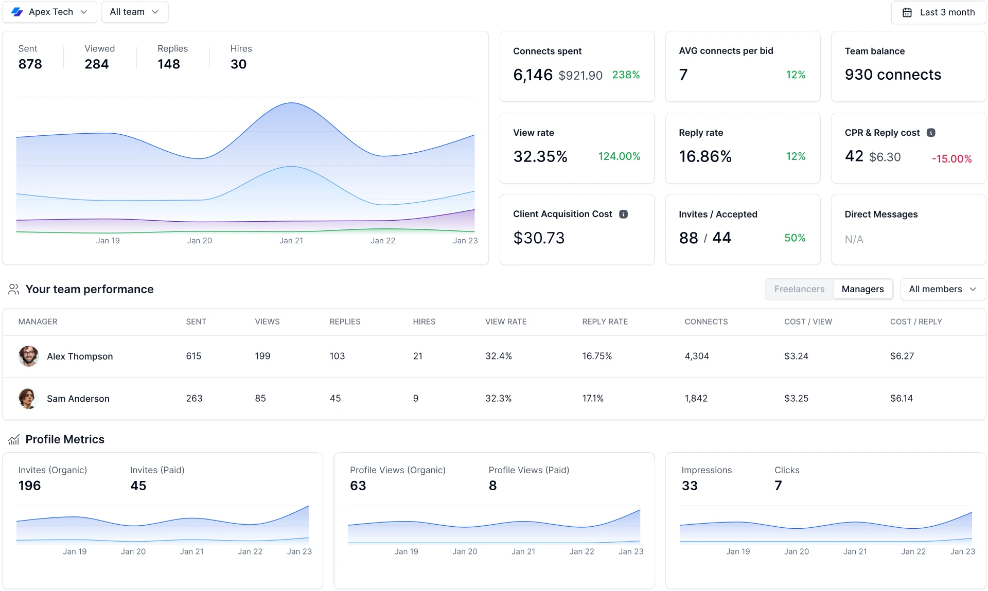Click the team performance section icon

(x=13, y=290)
